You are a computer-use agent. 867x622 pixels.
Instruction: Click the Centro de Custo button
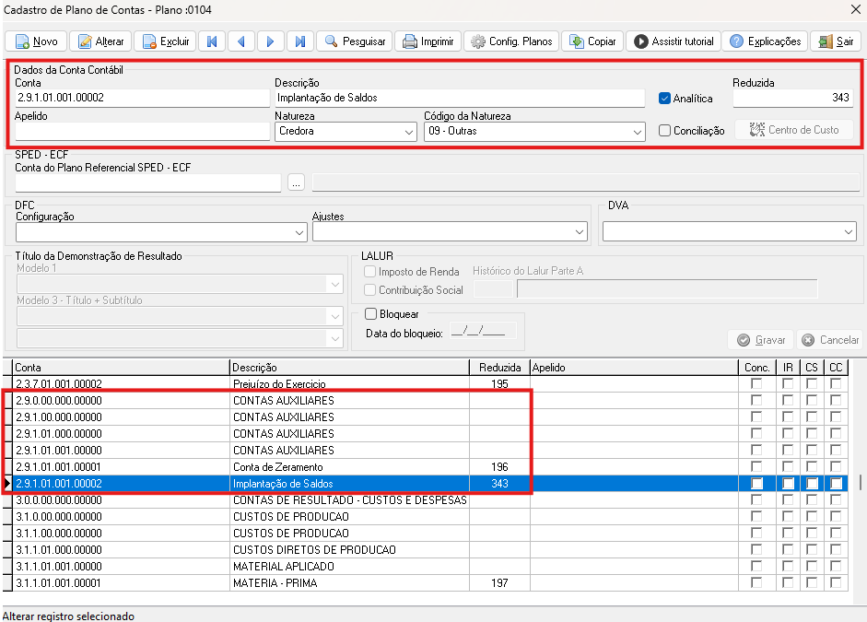(794, 130)
